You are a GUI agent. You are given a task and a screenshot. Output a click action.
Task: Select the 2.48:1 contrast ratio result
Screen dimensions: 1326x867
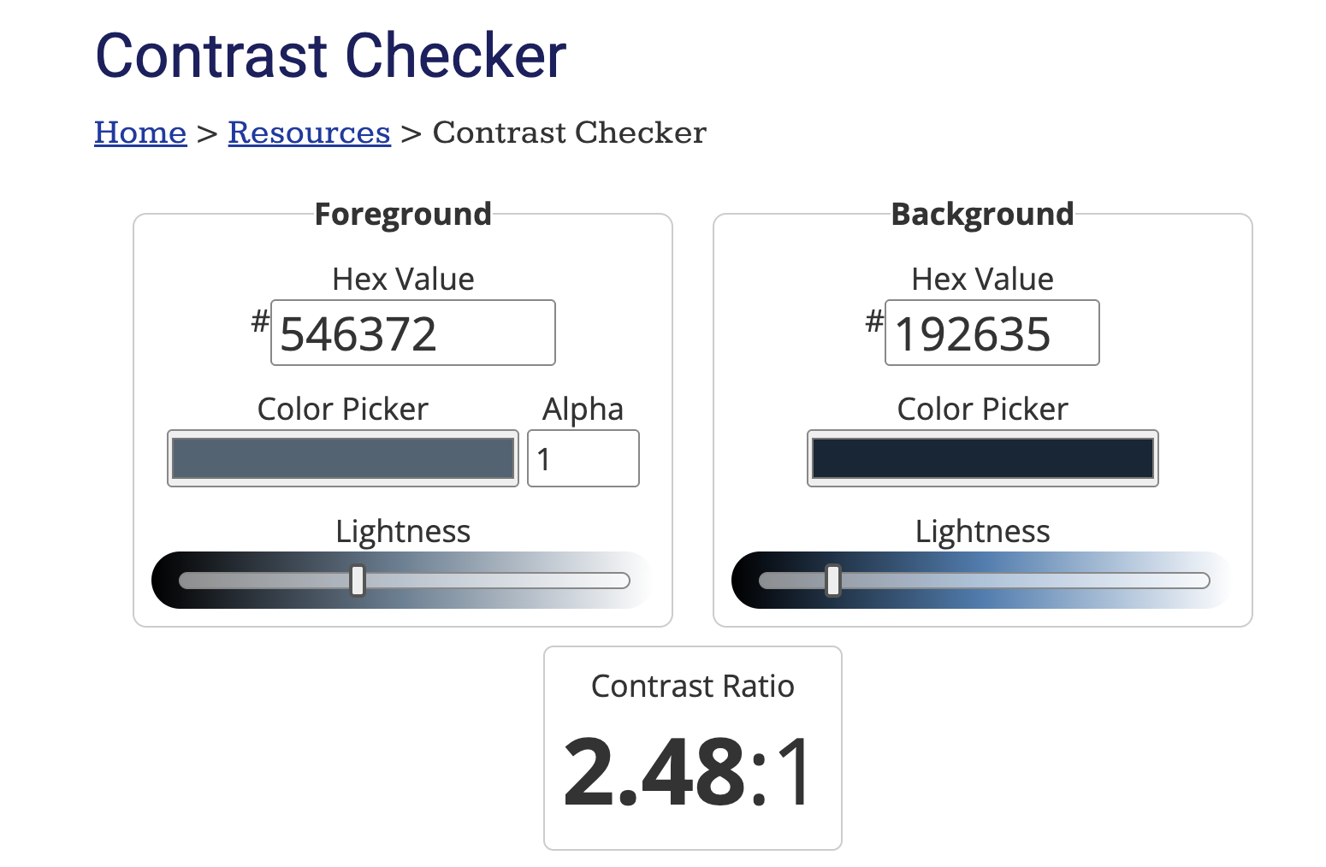687,772
